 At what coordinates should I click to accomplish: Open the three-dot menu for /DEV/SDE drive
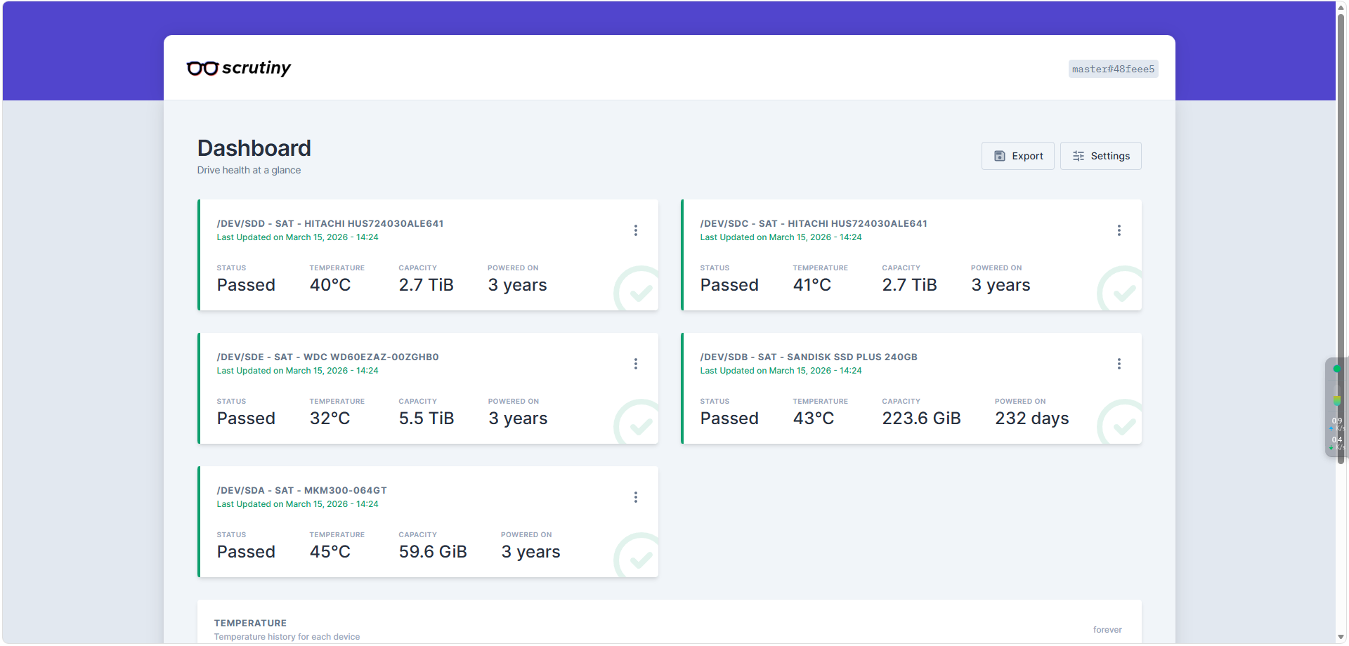tap(635, 364)
